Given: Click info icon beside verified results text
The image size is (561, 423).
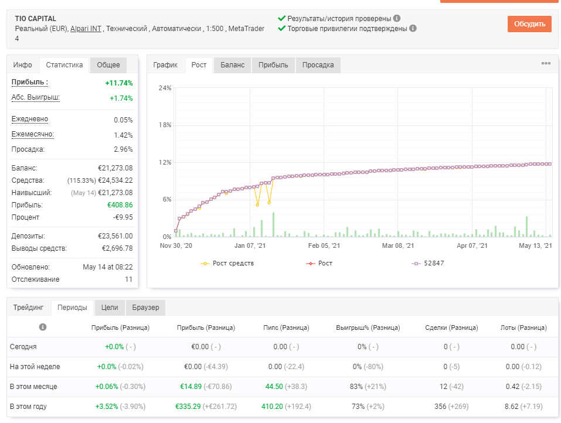Looking at the screenshot, I should (x=397, y=18).
